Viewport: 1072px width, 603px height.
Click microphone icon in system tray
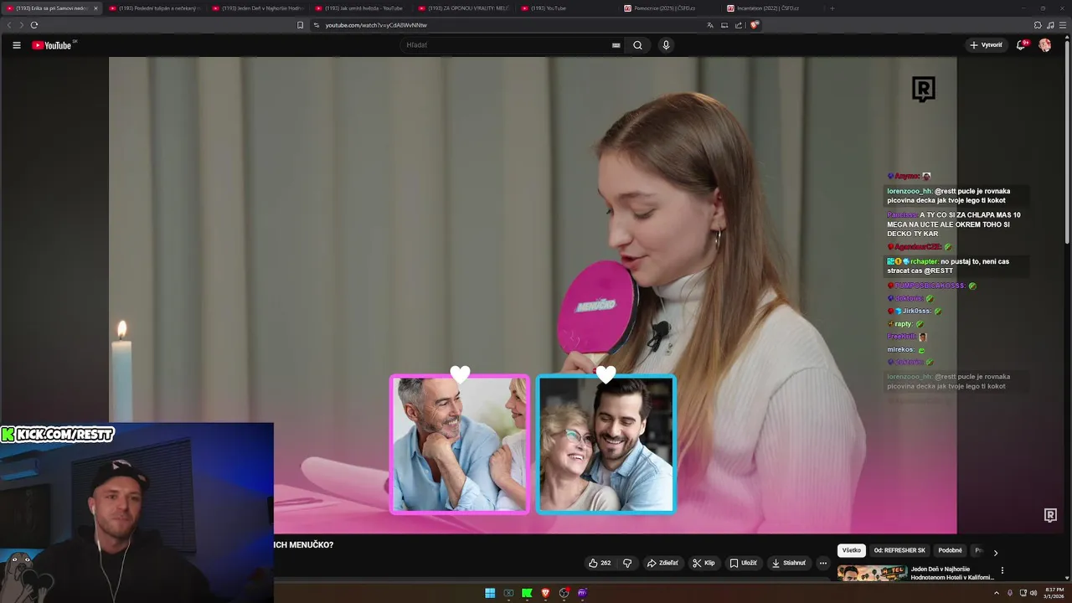click(x=1010, y=593)
